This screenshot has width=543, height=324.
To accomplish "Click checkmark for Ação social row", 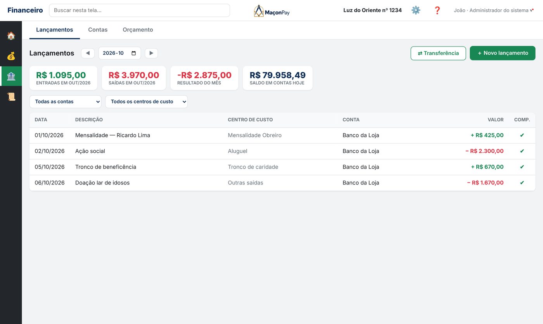I will [x=522, y=151].
